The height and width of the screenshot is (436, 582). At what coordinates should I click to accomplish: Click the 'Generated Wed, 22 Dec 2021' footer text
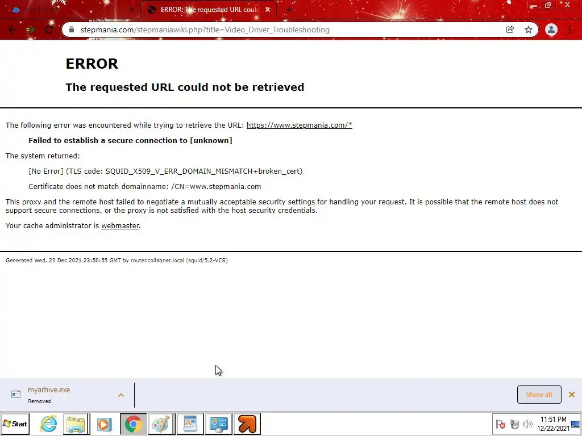pos(117,260)
